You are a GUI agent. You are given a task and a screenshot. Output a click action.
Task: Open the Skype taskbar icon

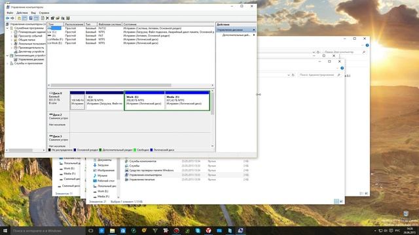tap(198, 230)
